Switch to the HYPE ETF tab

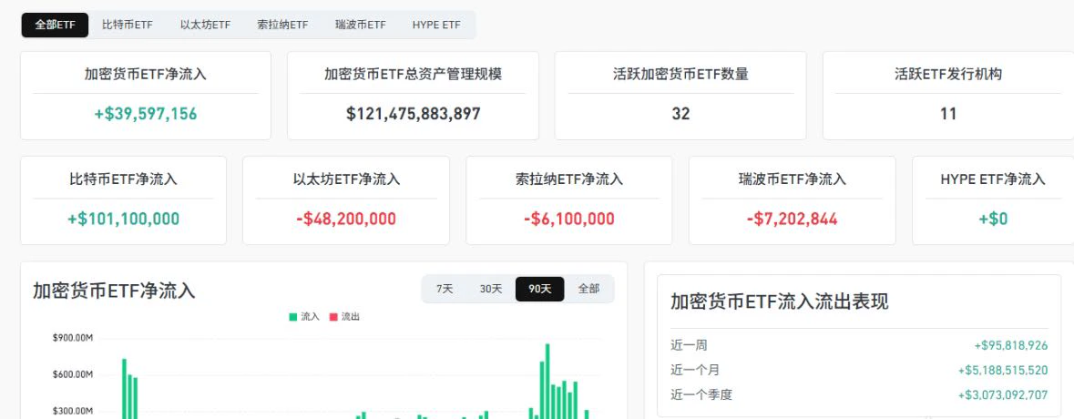(436, 25)
